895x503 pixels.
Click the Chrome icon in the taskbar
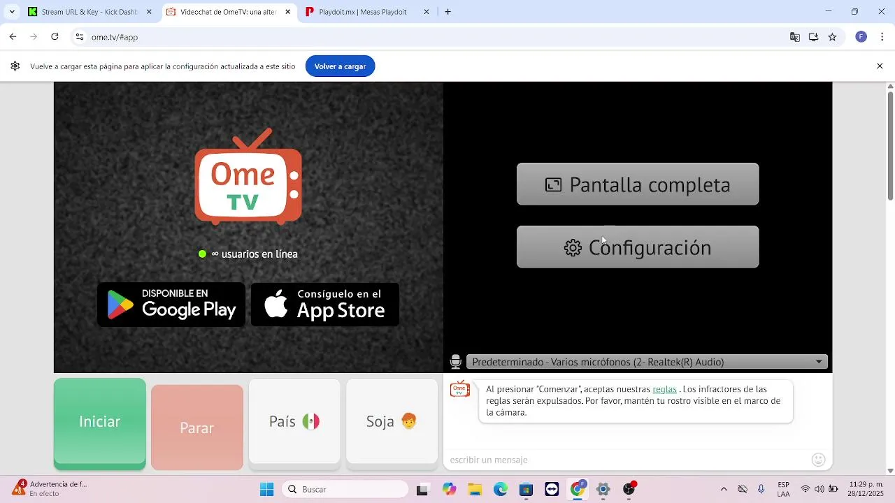click(x=578, y=490)
